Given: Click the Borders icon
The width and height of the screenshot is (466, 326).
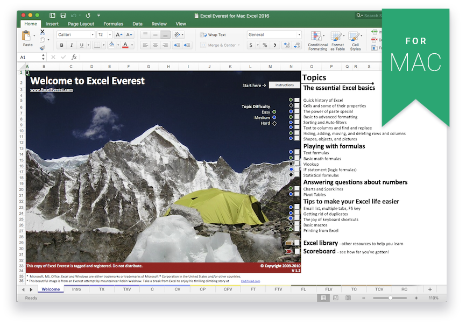Looking at the screenshot, I should click(97, 45).
